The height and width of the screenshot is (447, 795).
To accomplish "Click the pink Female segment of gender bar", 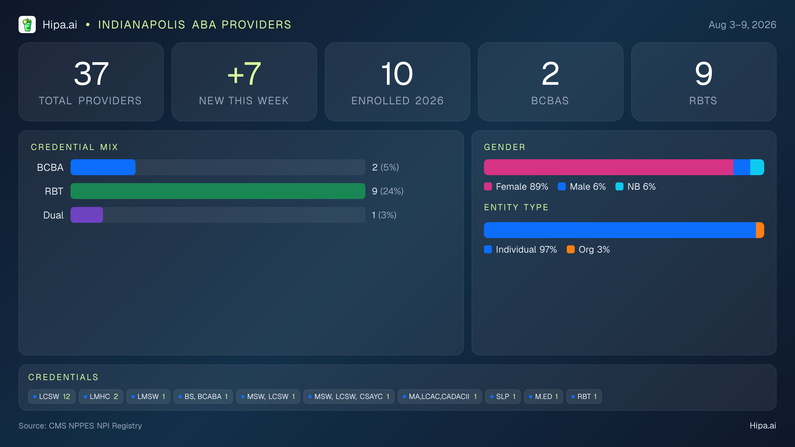I will coord(609,167).
